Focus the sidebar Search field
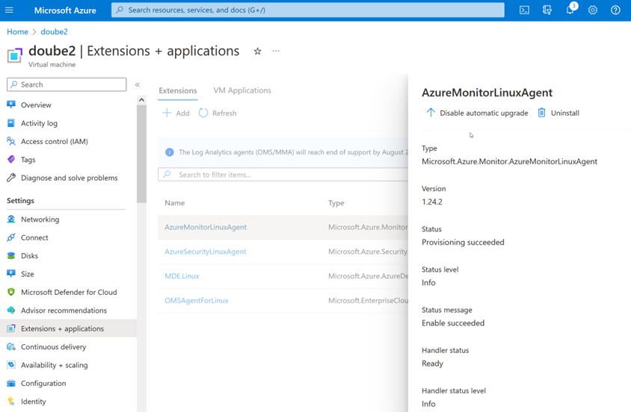This screenshot has height=412, width=631. pyautogui.click(x=67, y=84)
